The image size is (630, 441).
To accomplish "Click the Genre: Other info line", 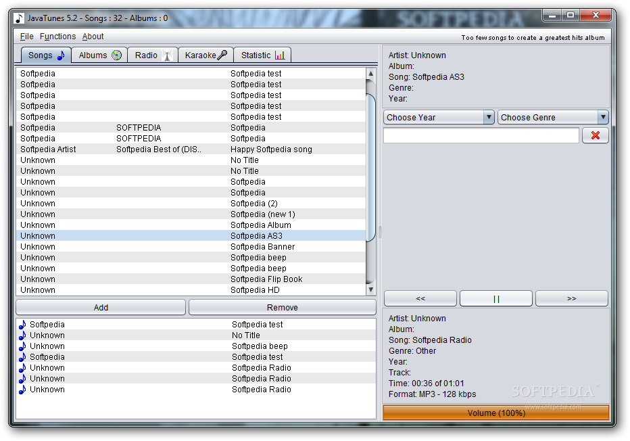I will tap(412, 351).
